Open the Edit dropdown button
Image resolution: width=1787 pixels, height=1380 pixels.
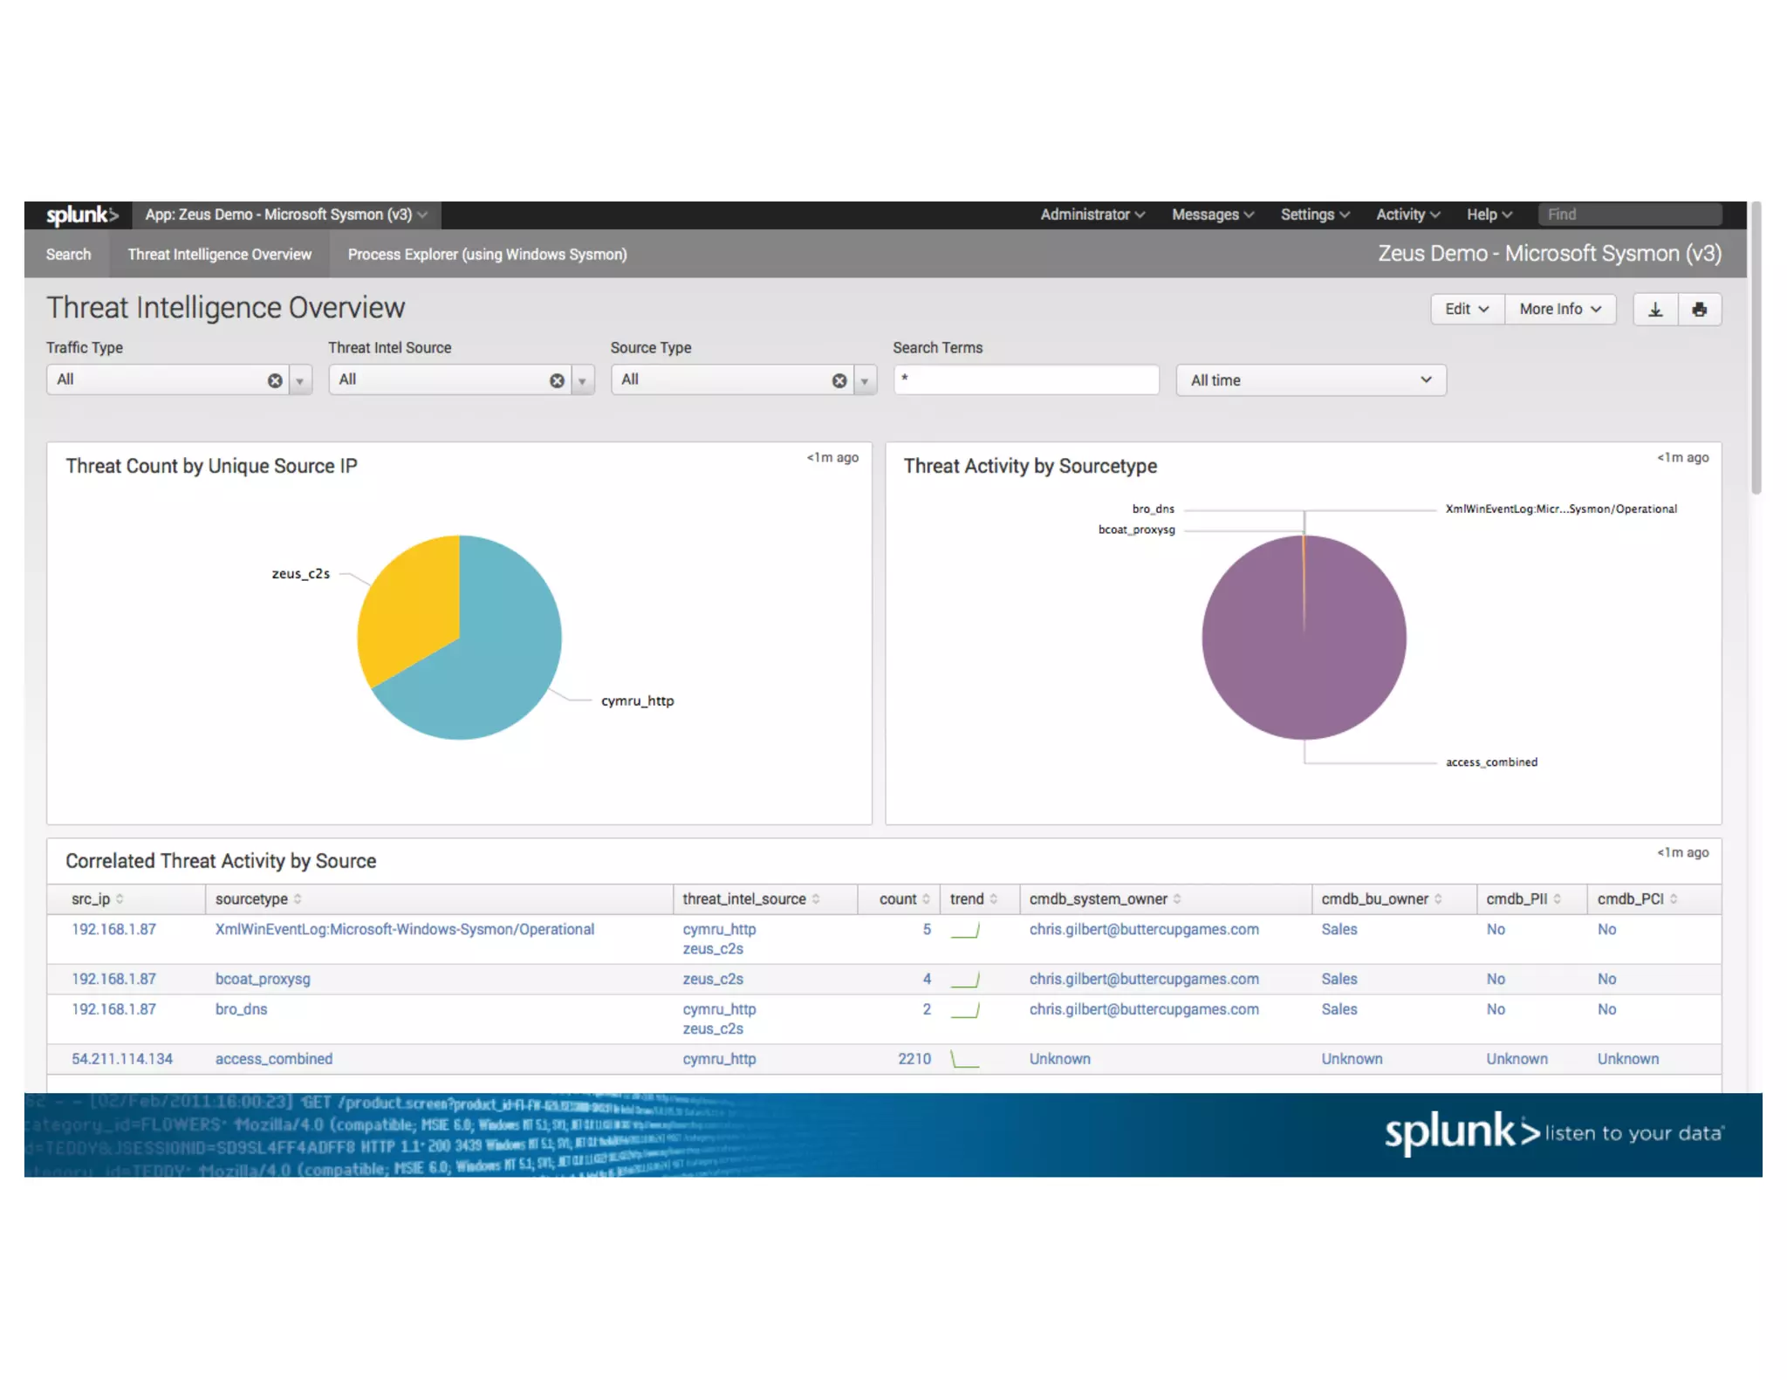[x=1466, y=310]
